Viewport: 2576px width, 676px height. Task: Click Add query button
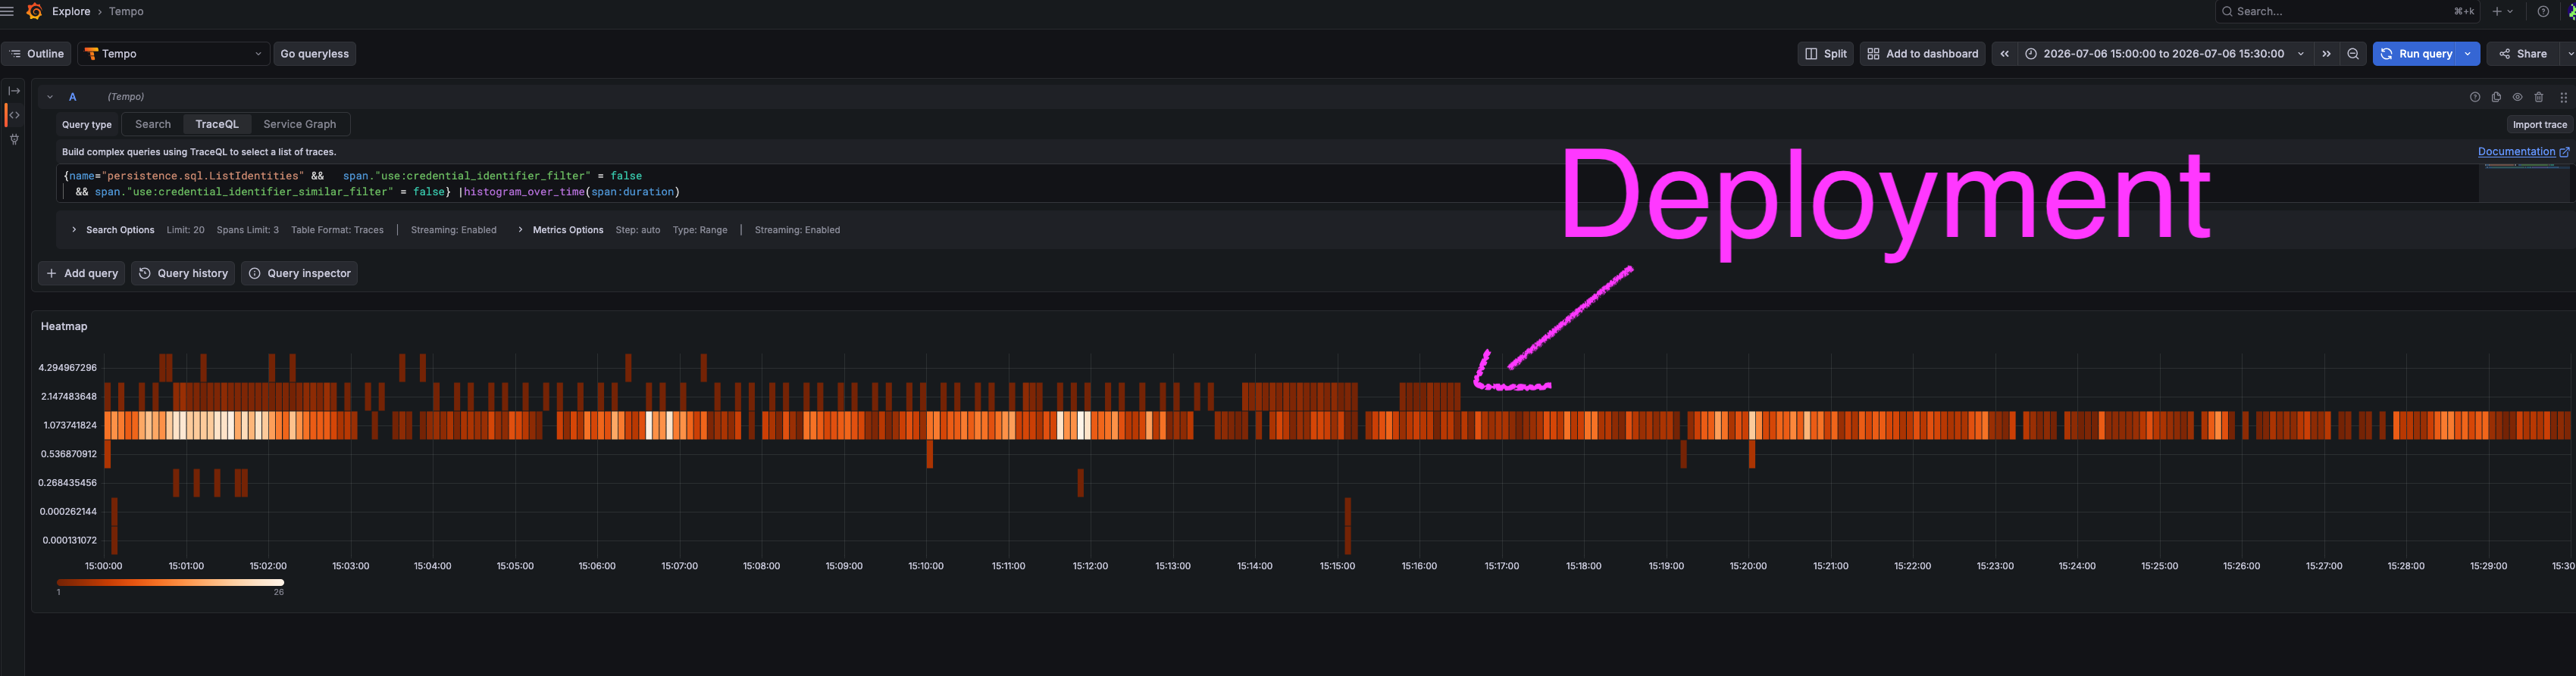[x=81, y=273]
